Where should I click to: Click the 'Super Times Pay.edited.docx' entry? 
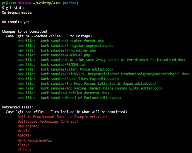coord(80,79)
